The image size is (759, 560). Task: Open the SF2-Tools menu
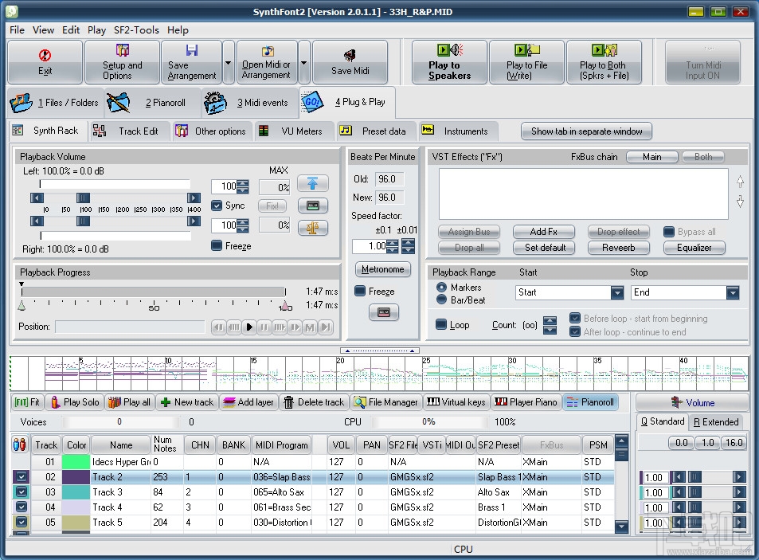[135, 29]
